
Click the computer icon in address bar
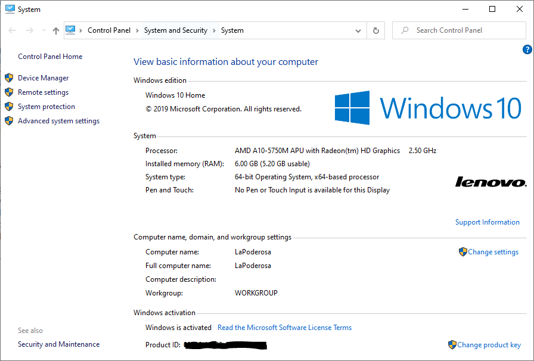tap(70, 30)
